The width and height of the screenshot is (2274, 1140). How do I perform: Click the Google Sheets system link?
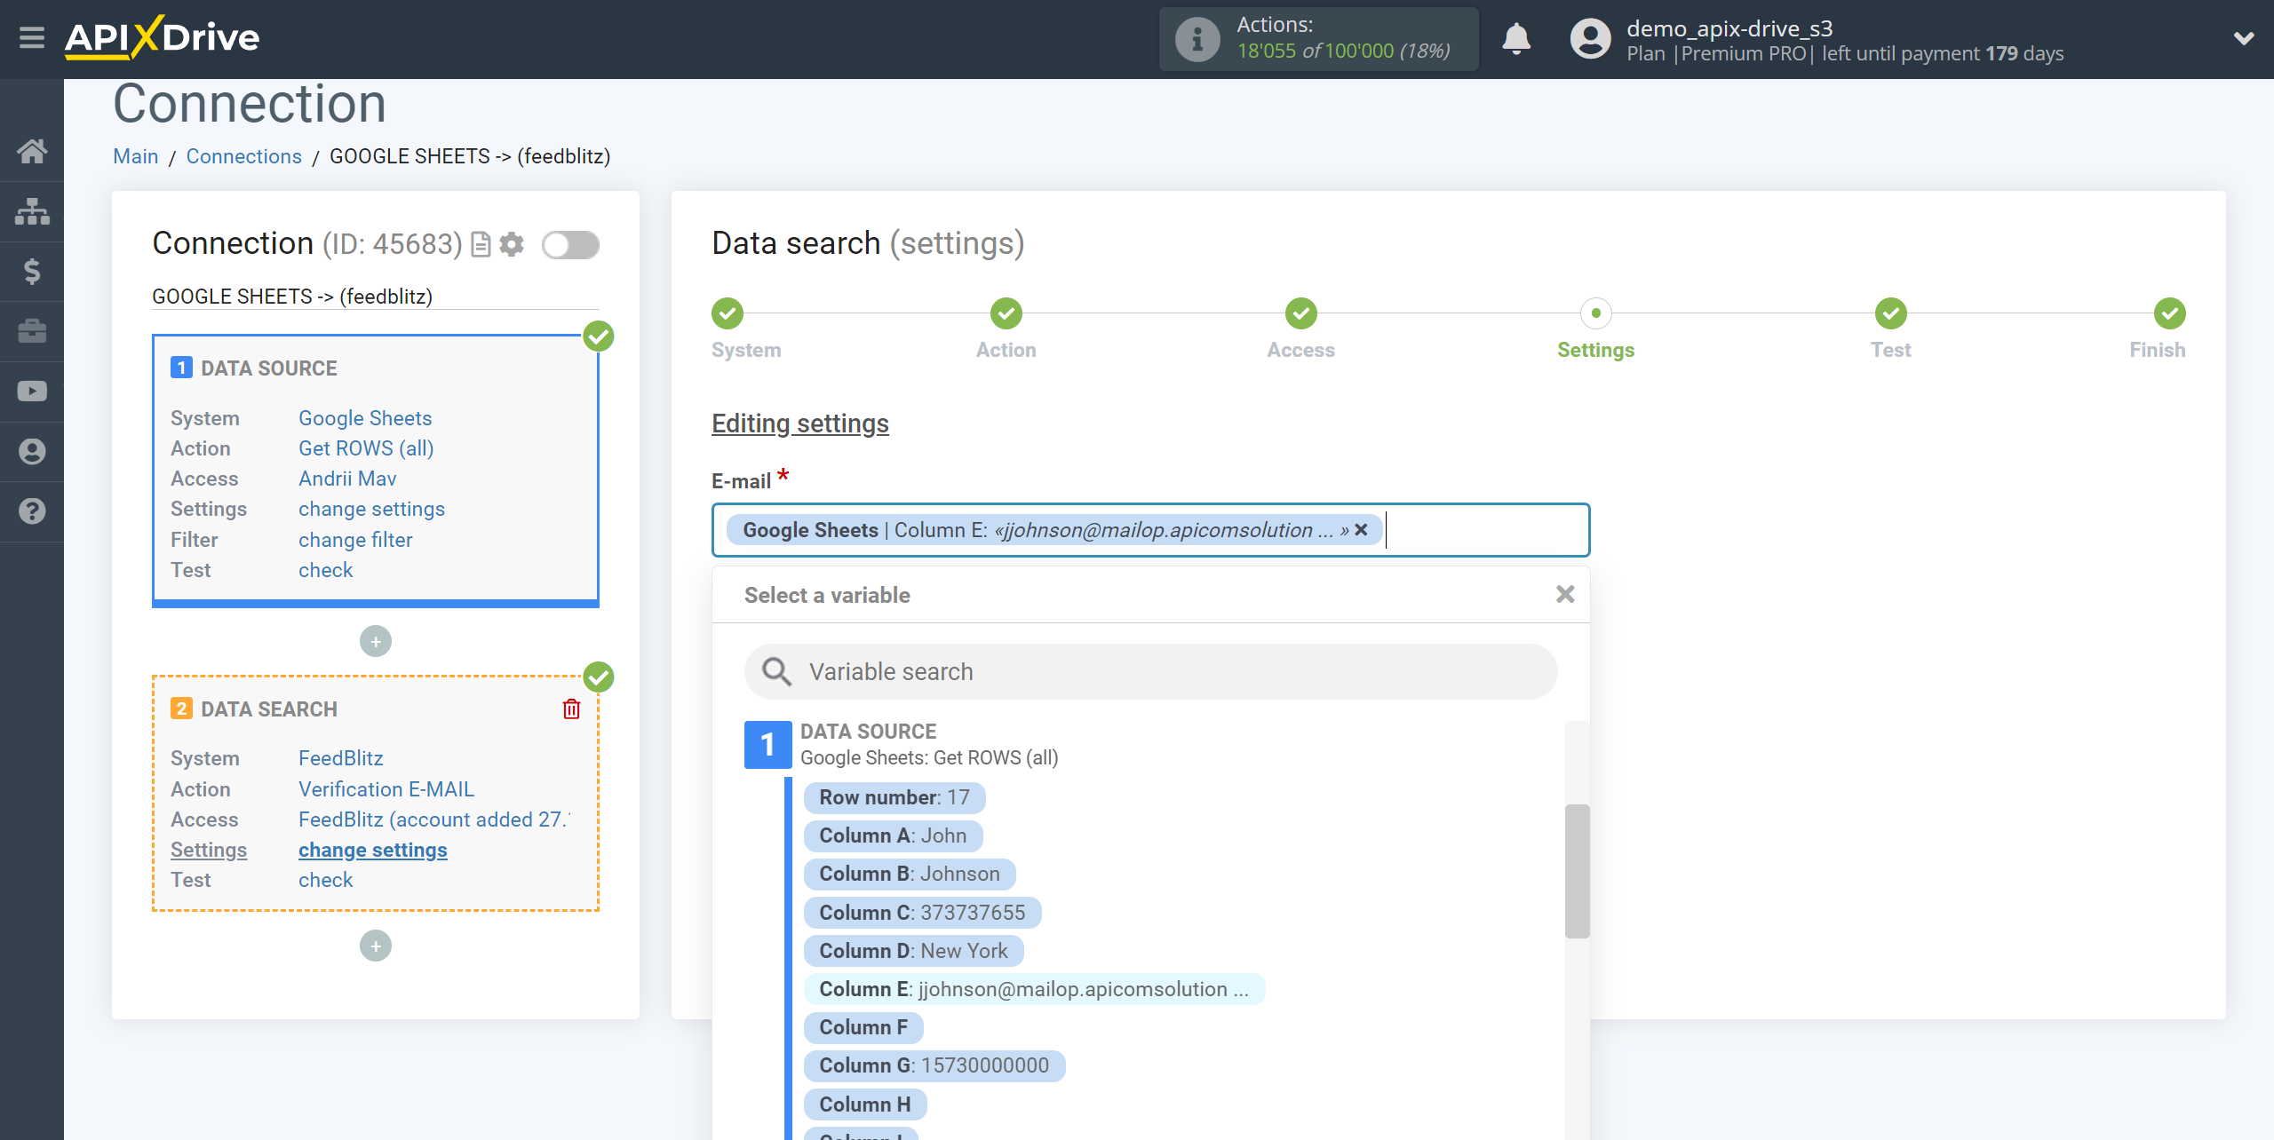click(365, 418)
